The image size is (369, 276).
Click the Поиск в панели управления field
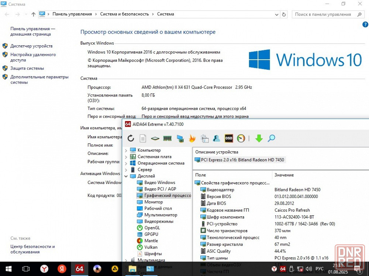click(328, 14)
